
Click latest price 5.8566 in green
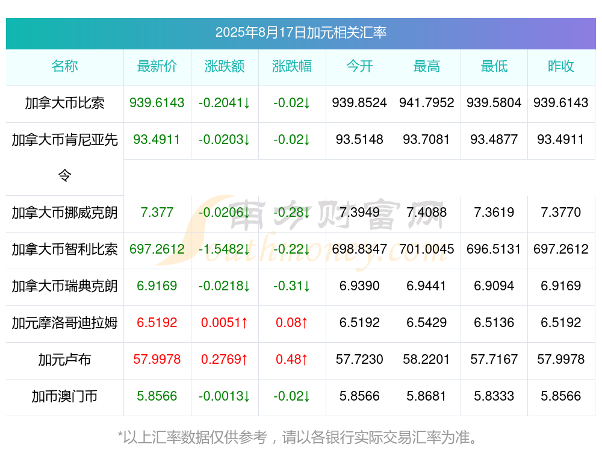tap(157, 396)
